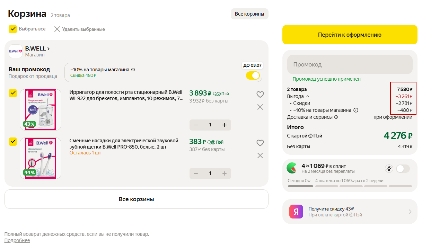Increase the irrigator quantity
Screen dimensions: 422x250
224,125
